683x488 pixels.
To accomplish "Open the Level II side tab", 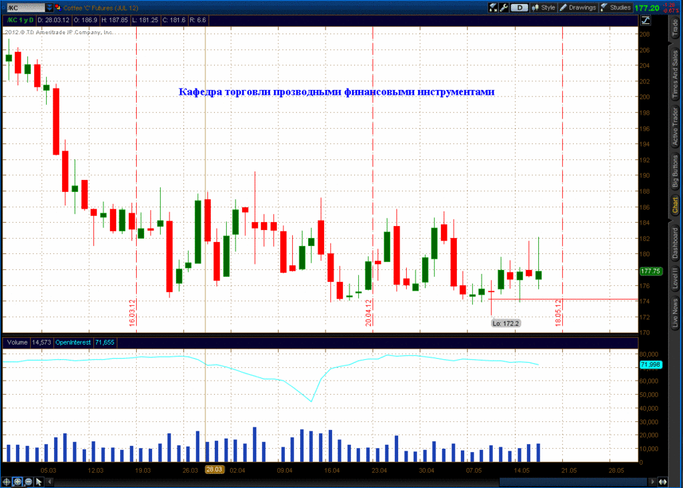I will 675,278.
